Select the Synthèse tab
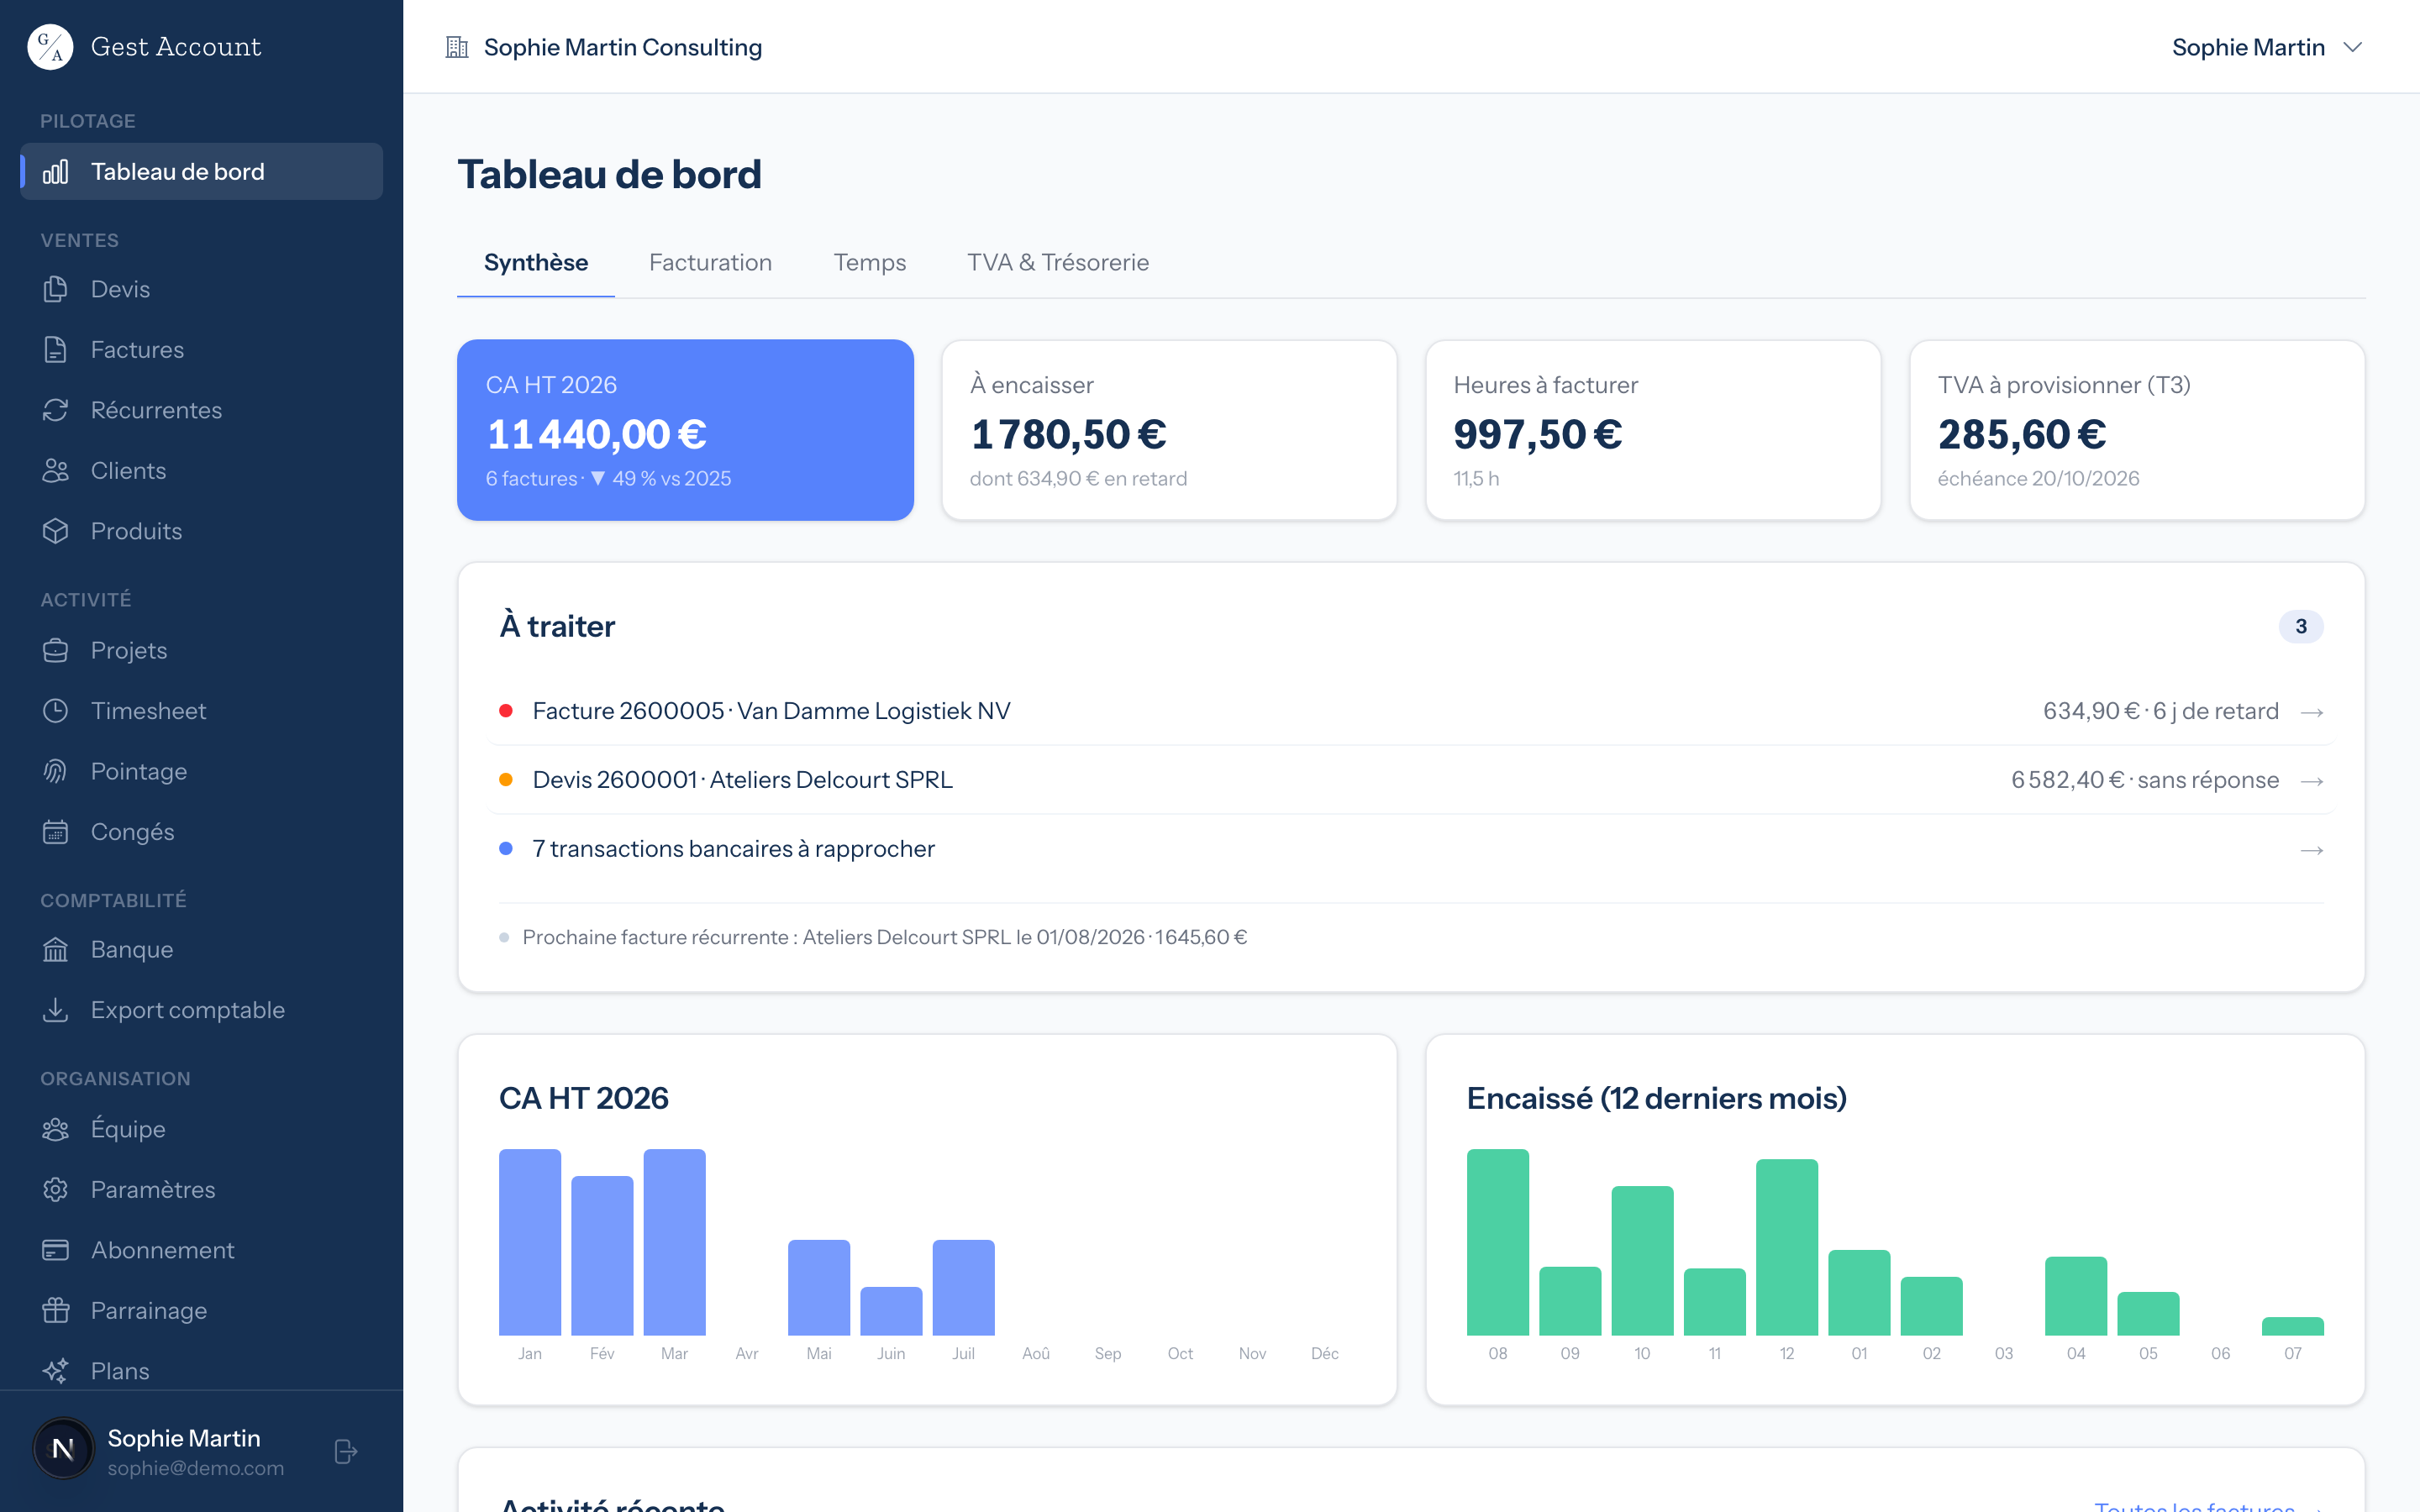Screen dimensions: 2420x1512 pos(536,262)
